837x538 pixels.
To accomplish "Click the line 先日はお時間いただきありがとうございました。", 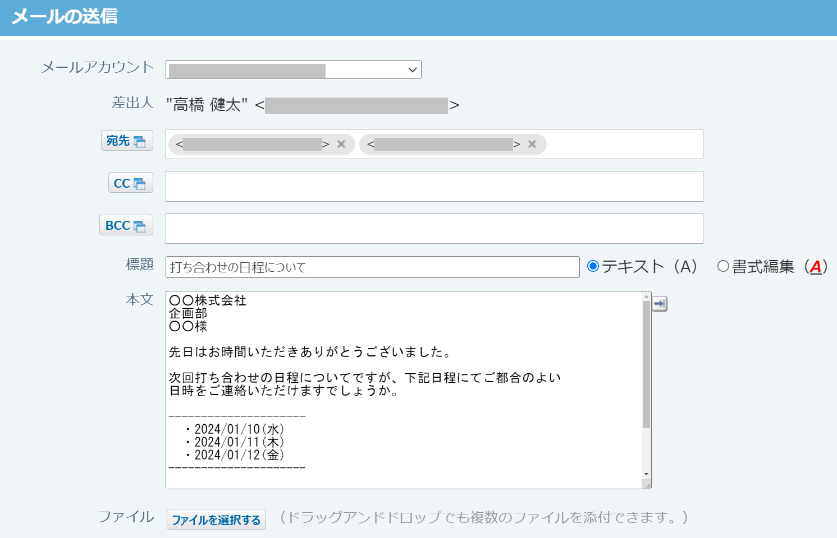I will [310, 352].
